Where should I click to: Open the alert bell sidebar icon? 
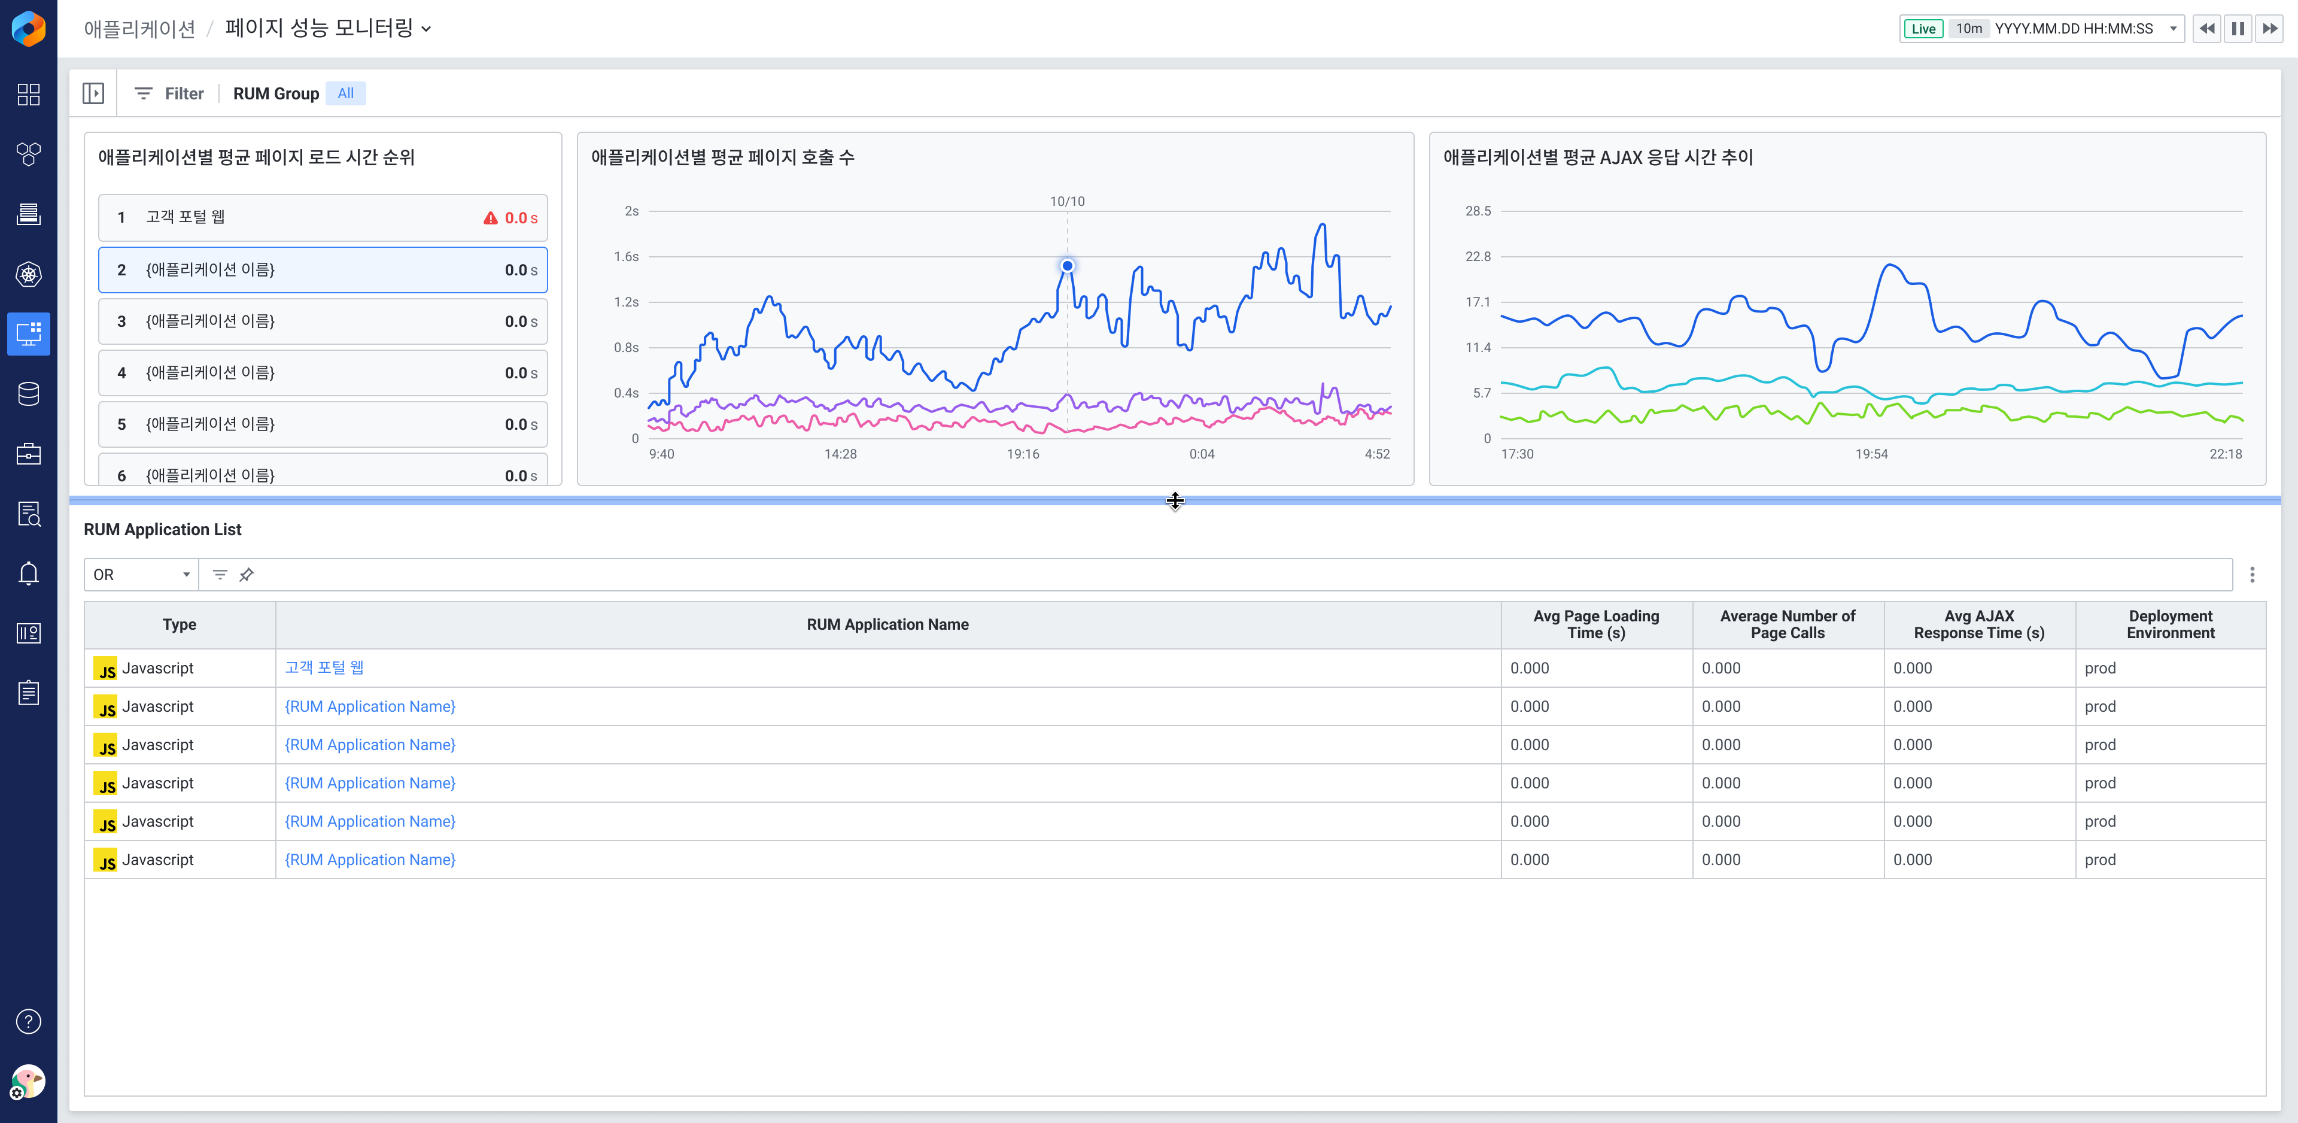29,573
